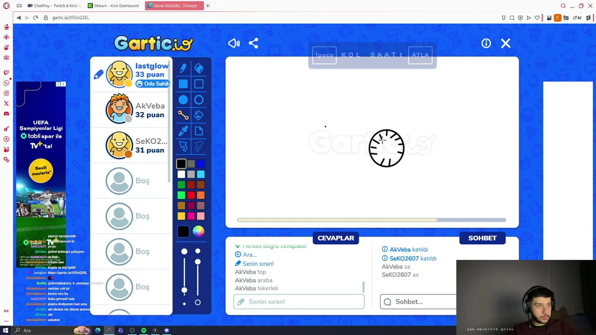Click the Oda Sahibi badge

[x=153, y=84]
